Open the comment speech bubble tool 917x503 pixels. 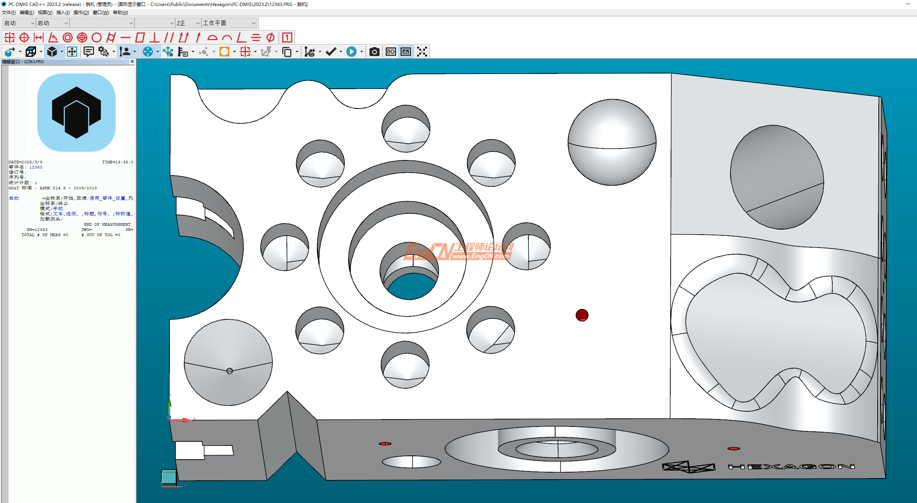[x=88, y=52]
